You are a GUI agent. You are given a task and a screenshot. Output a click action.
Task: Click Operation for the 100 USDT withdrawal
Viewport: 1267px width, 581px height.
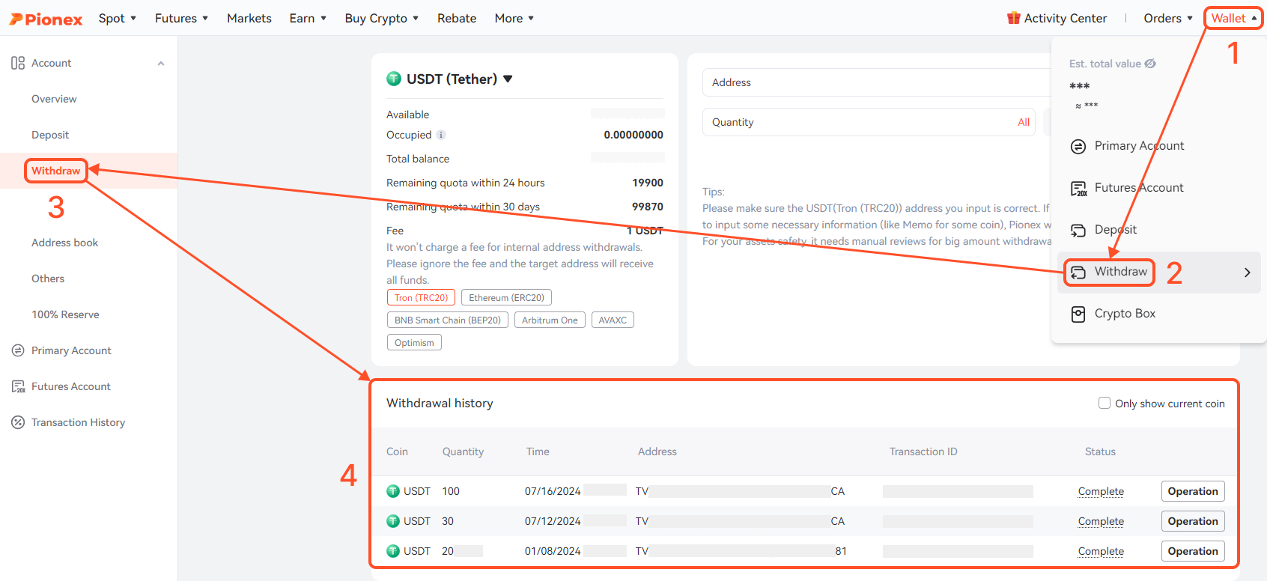point(1193,491)
